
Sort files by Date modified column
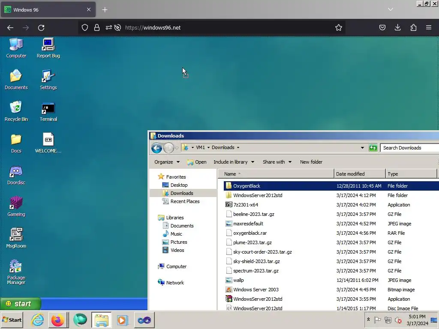(x=360, y=174)
